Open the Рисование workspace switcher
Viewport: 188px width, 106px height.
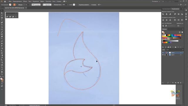click(156, 1)
